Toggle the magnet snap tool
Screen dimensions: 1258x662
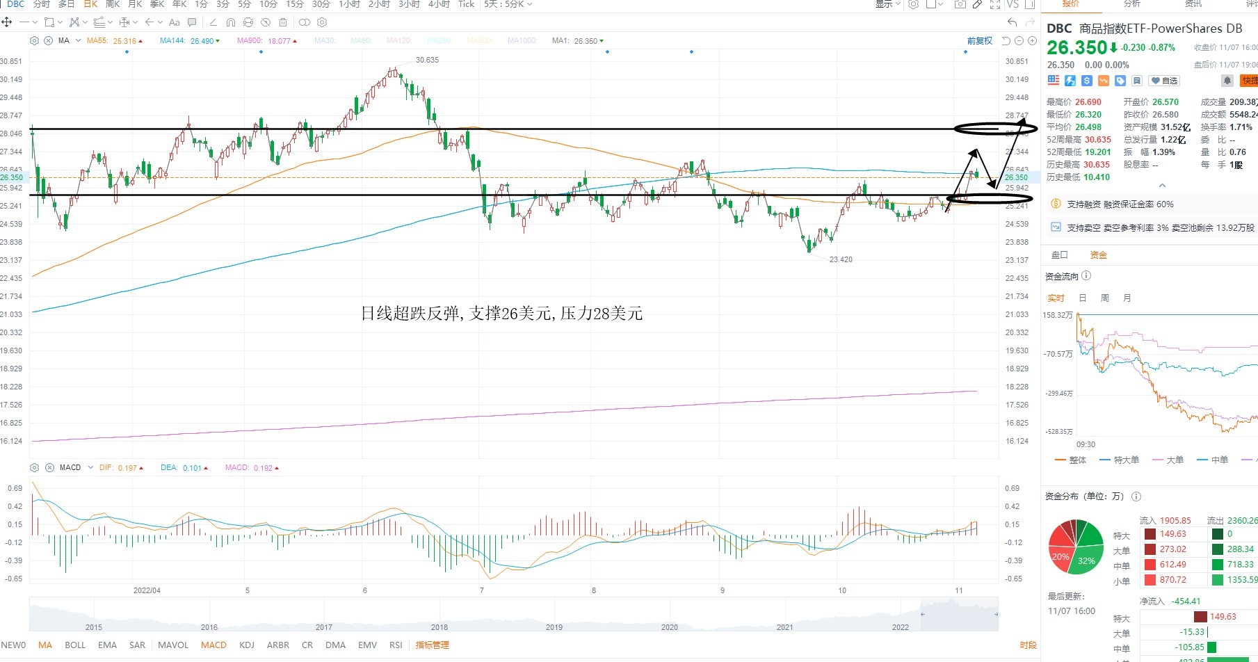click(x=231, y=22)
